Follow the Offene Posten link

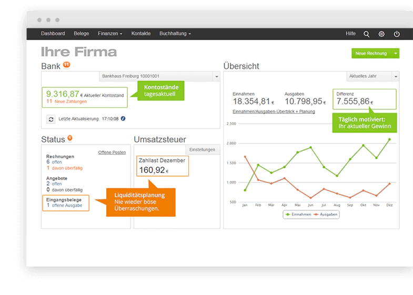pyautogui.click(x=112, y=152)
